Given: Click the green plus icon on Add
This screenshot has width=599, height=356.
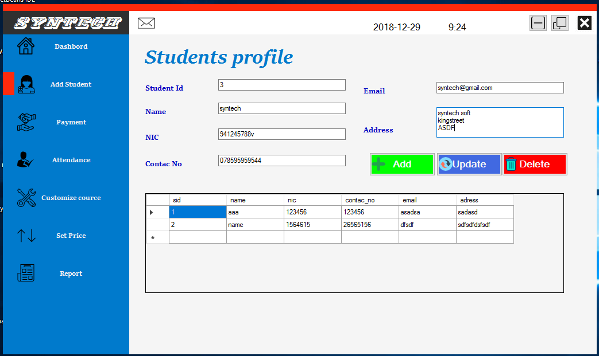Looking at the screenshot, I should [380, 164].
